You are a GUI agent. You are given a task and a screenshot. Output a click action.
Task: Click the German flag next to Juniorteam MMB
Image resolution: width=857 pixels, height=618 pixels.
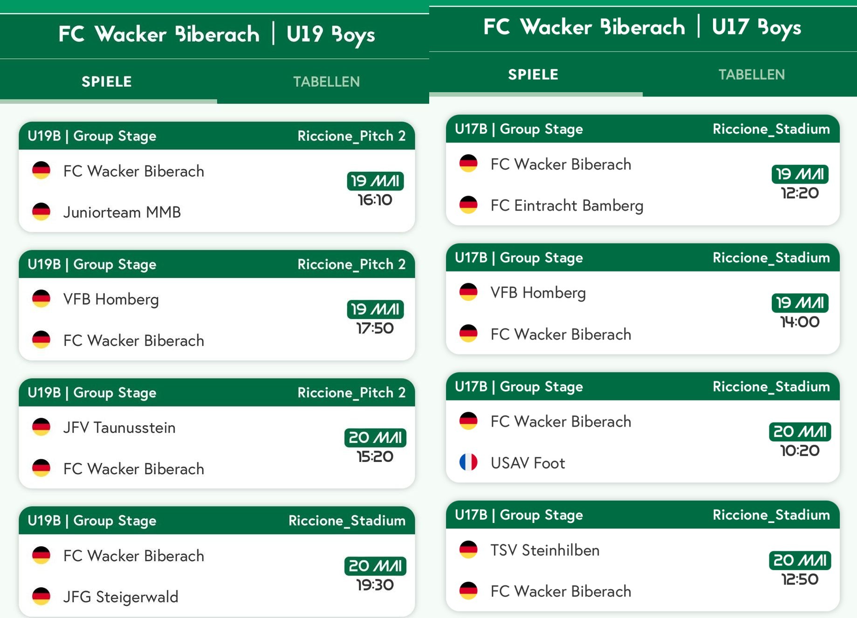(41, 211)
